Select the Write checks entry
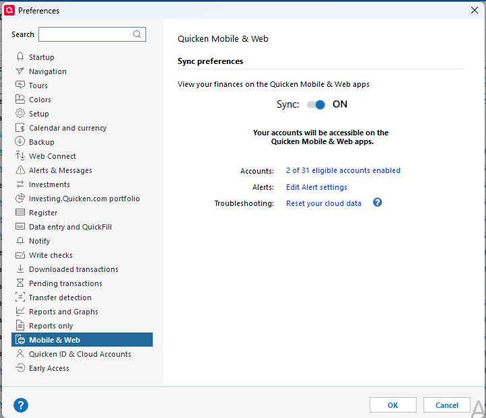The height and width of the screenshot is (418, 486). point(51,255)
